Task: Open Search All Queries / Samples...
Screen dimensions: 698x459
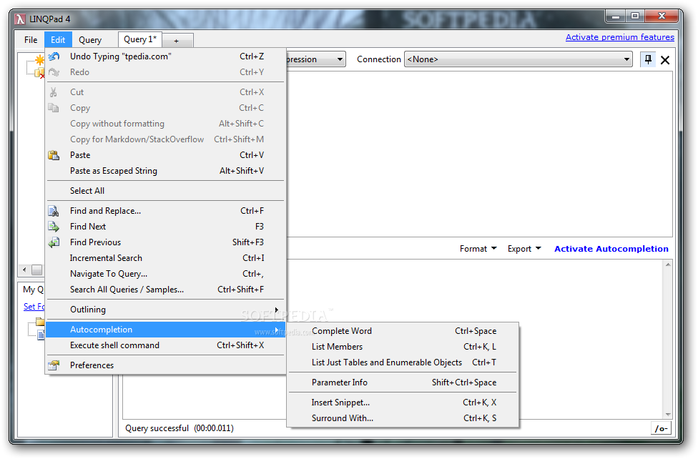Action: (x=166, y=290)
